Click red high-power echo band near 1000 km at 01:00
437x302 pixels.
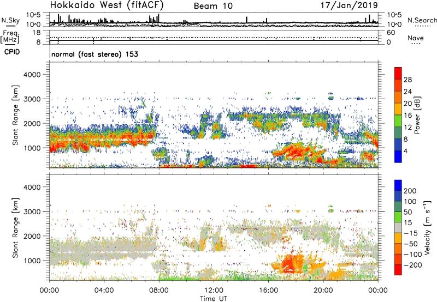63,144
